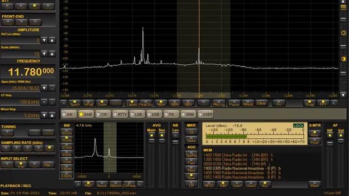Click the MkrLog button
The height and width of the screenshot is (196, 349).
(219, 103)
